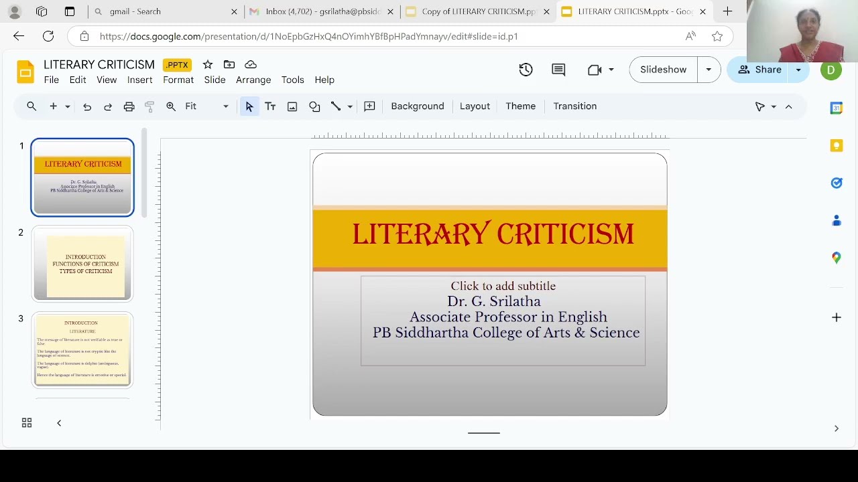The image size is (858, 482).
Task: Select the Text box tool
Action: coord(270,106)
